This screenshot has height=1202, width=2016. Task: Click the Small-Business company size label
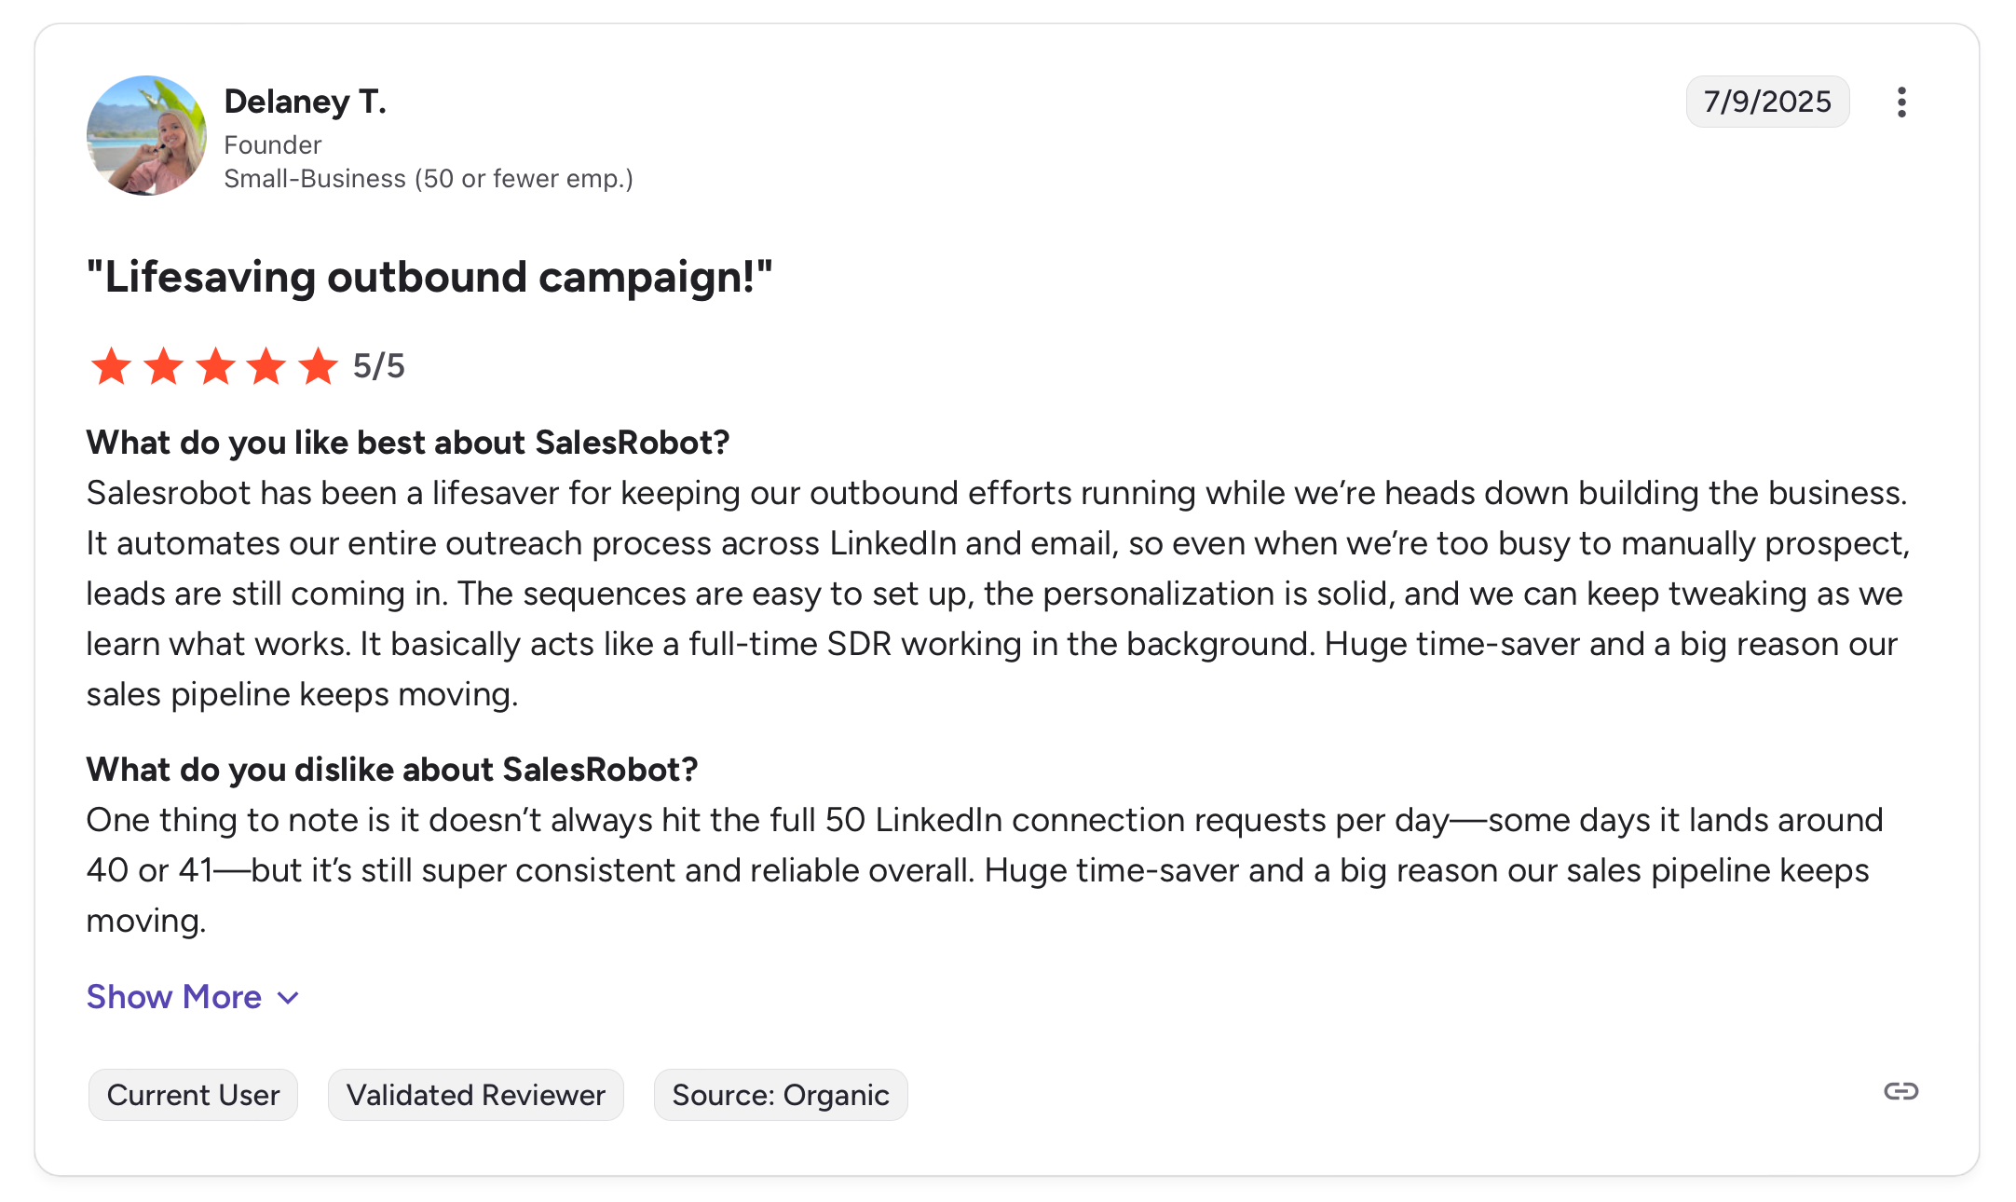(429, 179)
